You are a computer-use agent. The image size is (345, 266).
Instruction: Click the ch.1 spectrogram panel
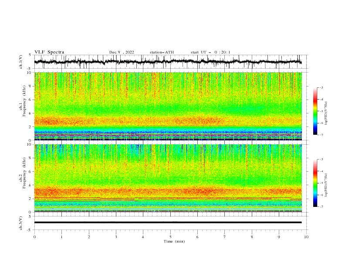[x=168, y=106]
